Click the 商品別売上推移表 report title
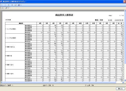 [x=64, y=15]
